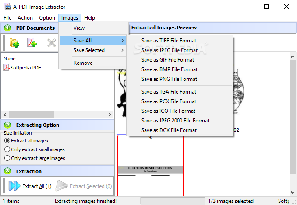The width and height of the screenshot is (297, 205).
Task: Click the grayed Extract Selected arrow icon
Action: click(x=62, y=185)
